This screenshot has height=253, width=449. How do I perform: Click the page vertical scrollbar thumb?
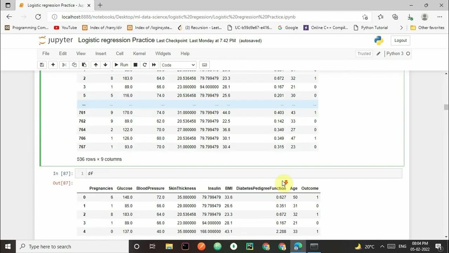point(446,107)
